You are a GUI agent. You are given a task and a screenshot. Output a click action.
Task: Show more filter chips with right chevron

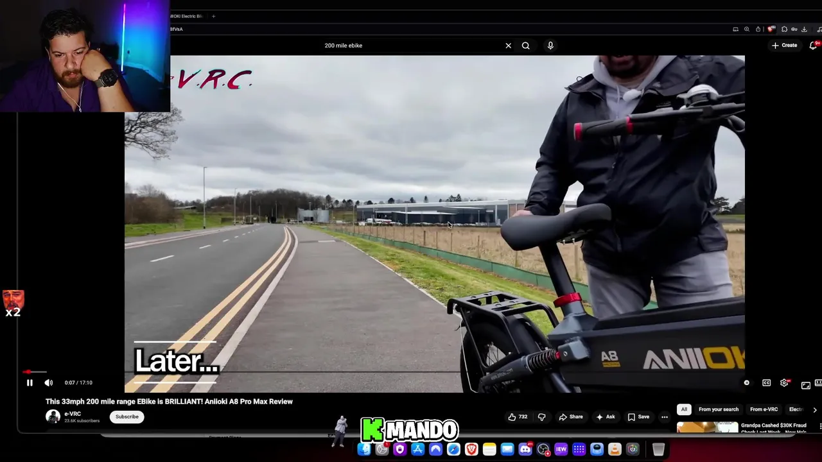click(x=815, y=409)
